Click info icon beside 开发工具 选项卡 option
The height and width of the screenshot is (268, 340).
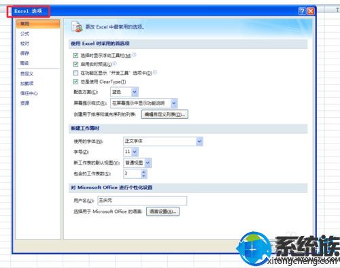tap(155, 72)
